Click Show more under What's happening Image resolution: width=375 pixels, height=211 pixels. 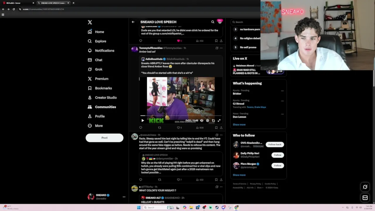(x=239, y=125)
